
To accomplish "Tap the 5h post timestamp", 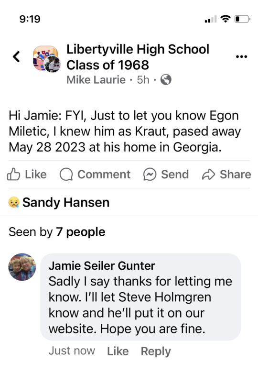I will pos(143,80).
